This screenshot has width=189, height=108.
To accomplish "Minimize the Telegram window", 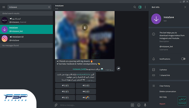I will tap(180, 2).
